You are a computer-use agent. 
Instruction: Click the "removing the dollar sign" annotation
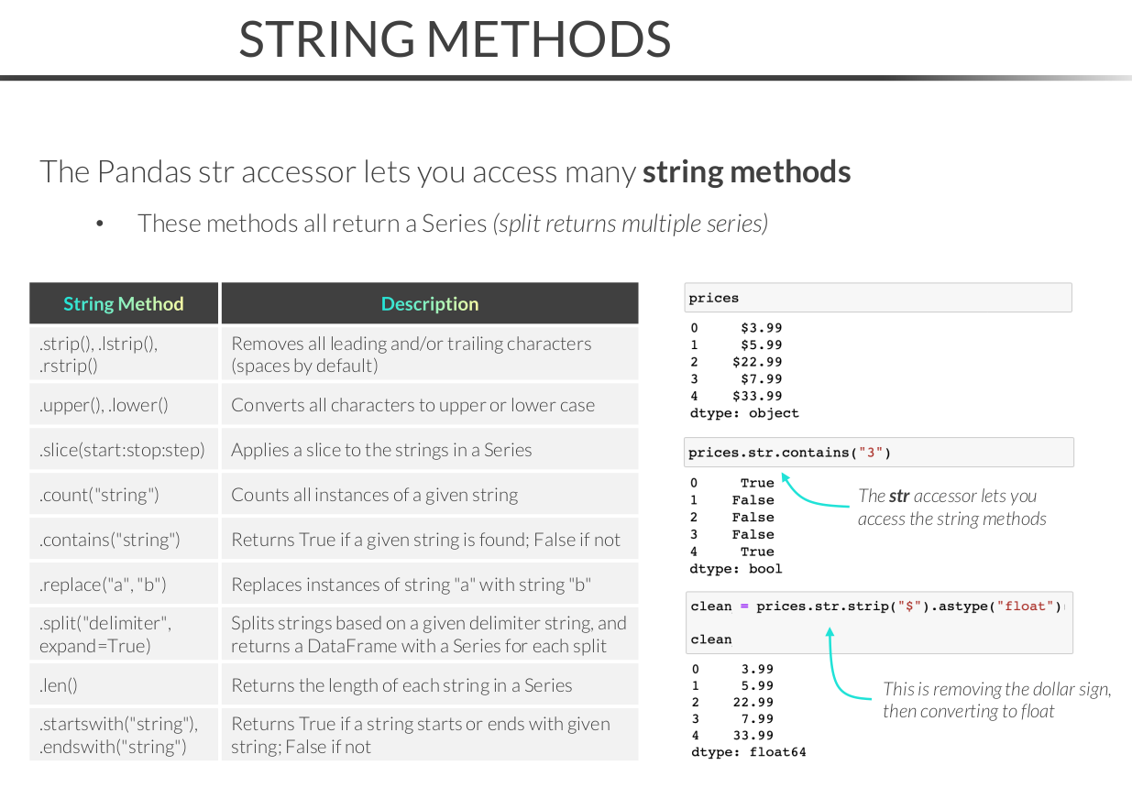[995, 700]
